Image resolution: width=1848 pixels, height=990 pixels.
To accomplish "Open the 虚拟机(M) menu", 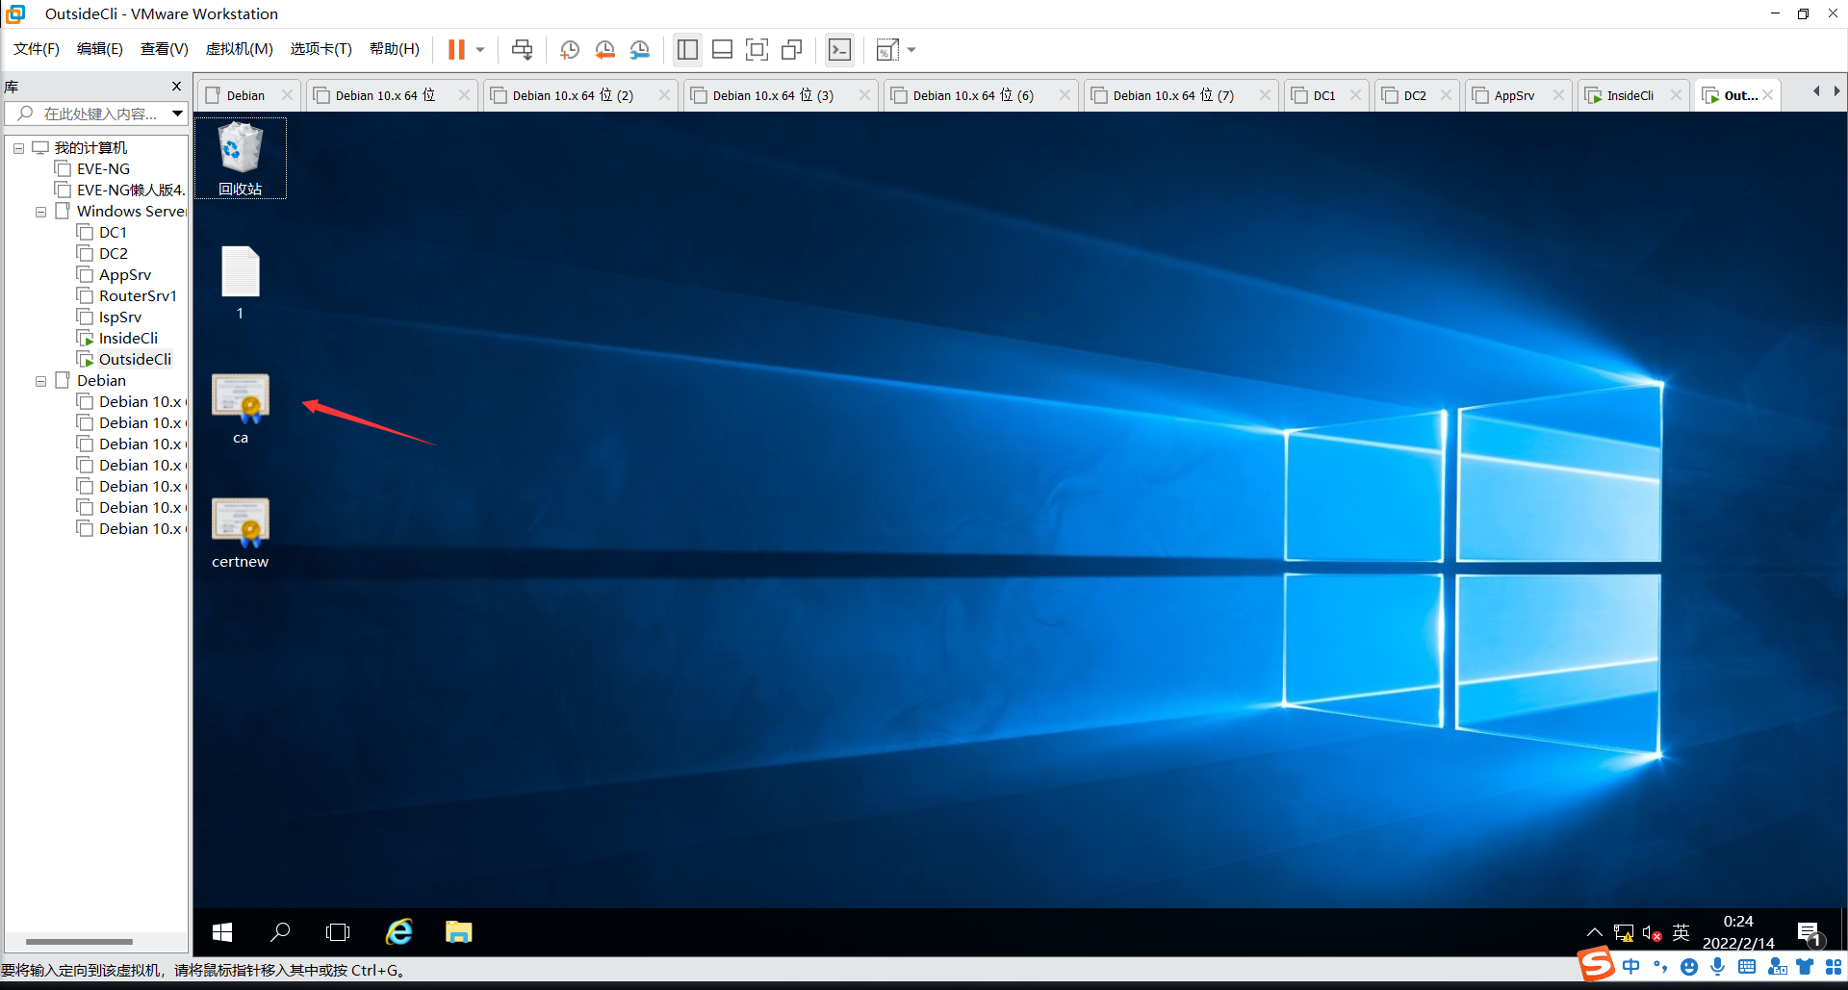I will tap(239, 49).
